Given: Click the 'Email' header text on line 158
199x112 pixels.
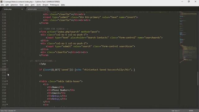Looking at the screenshot, I should [x=56, y=93].
